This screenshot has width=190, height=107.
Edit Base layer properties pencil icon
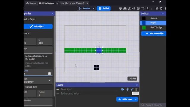point(132,89)
